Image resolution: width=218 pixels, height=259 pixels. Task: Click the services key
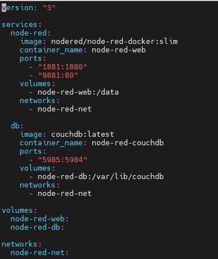point(19,25)
